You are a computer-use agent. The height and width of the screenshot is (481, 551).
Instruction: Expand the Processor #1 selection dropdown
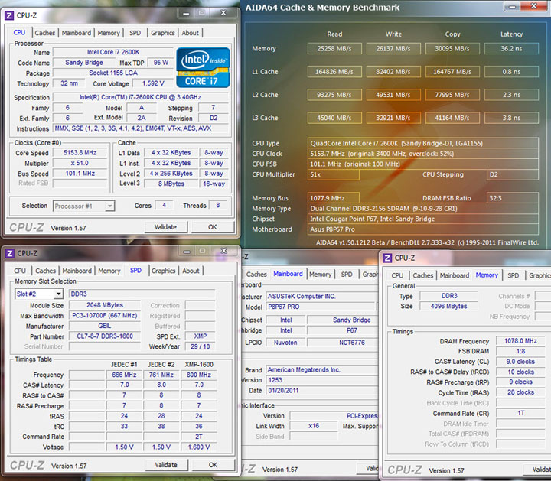point(110,206)
